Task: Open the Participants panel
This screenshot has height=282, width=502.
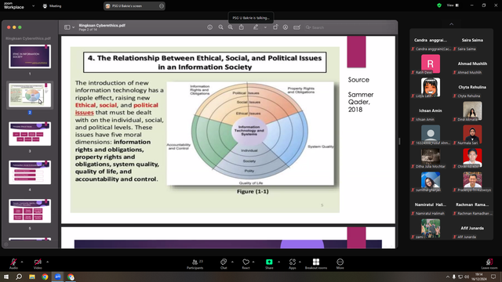Action: (195, 264)
